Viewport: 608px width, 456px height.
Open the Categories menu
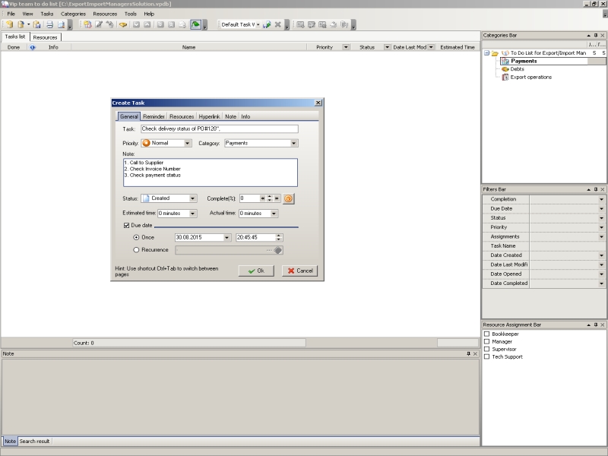coord(73,14)
